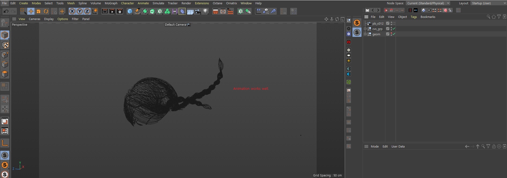Expand the geom object tree
The height and width of the screenshot is (178, 507).
[x=365, y=34]
